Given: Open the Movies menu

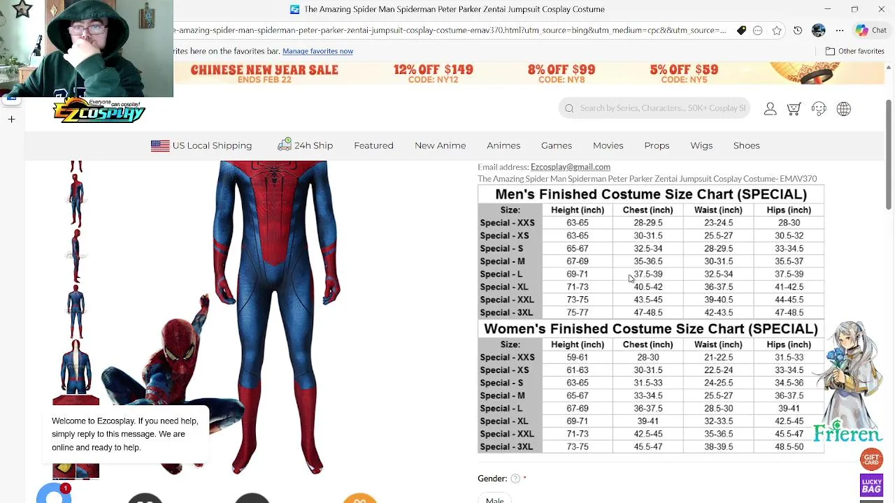Looking at the screenshot, I should pos(608,145).
